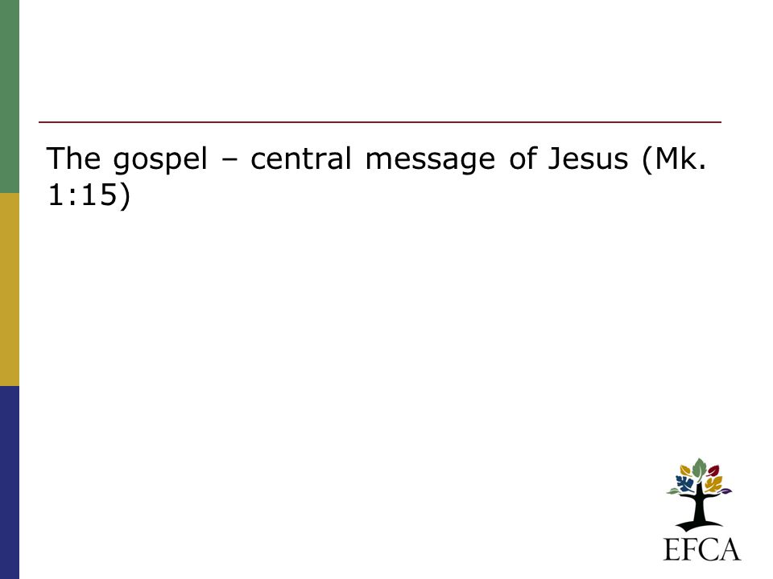This screenshot has height=579, width=773.
Task: Select the dark red leaf in the logo
Action: 713,470
